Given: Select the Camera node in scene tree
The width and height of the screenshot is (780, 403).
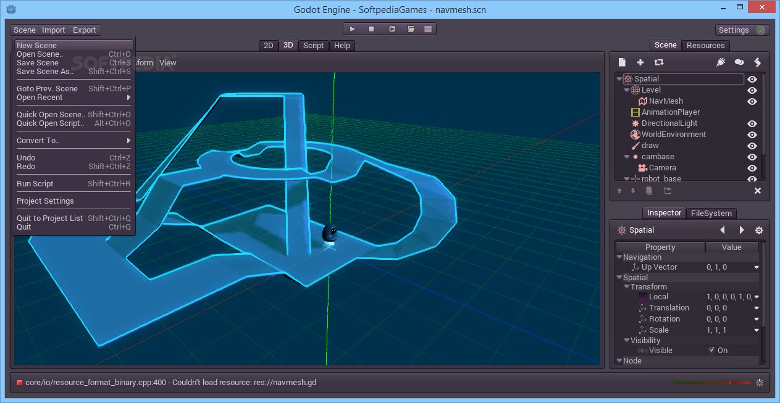Looking at the screenshot, I should [662, 168].
